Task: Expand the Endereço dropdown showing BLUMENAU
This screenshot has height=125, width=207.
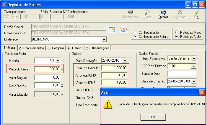Action: (104, 39)
